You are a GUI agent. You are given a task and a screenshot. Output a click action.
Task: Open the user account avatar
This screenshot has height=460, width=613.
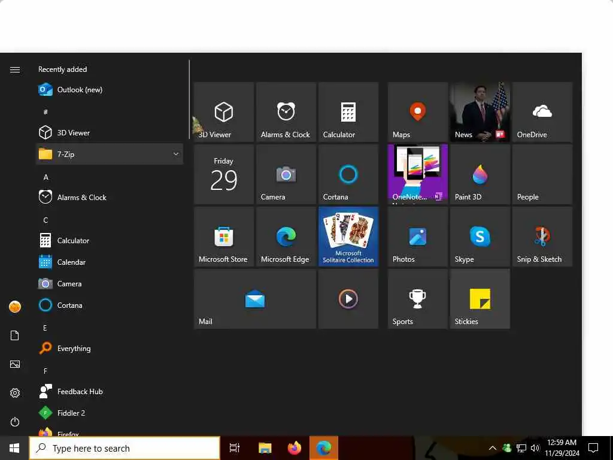[x=15, y=307]
